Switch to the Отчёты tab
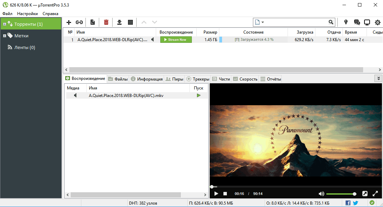This screenshot has width=383, height=207. coord(271,79)
